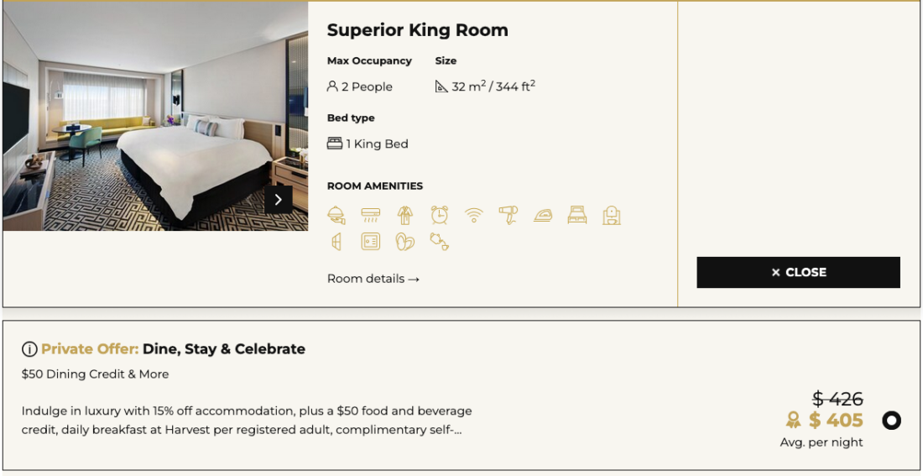Click the hair dryer amenity icon

(x=508, y=216)
